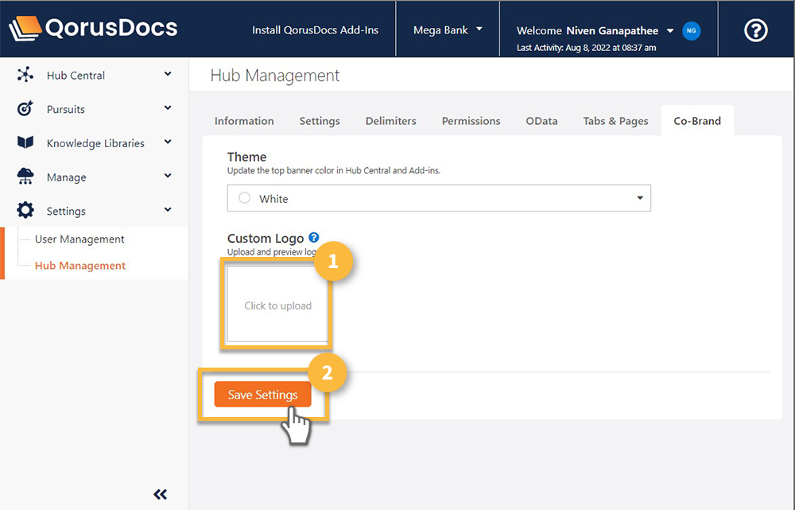
Task: Click the Knowledge Libraries book icon
Action: (x=25, y=143)
